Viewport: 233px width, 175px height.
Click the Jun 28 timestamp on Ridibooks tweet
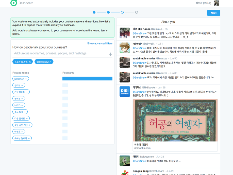(x=162, y=87)
